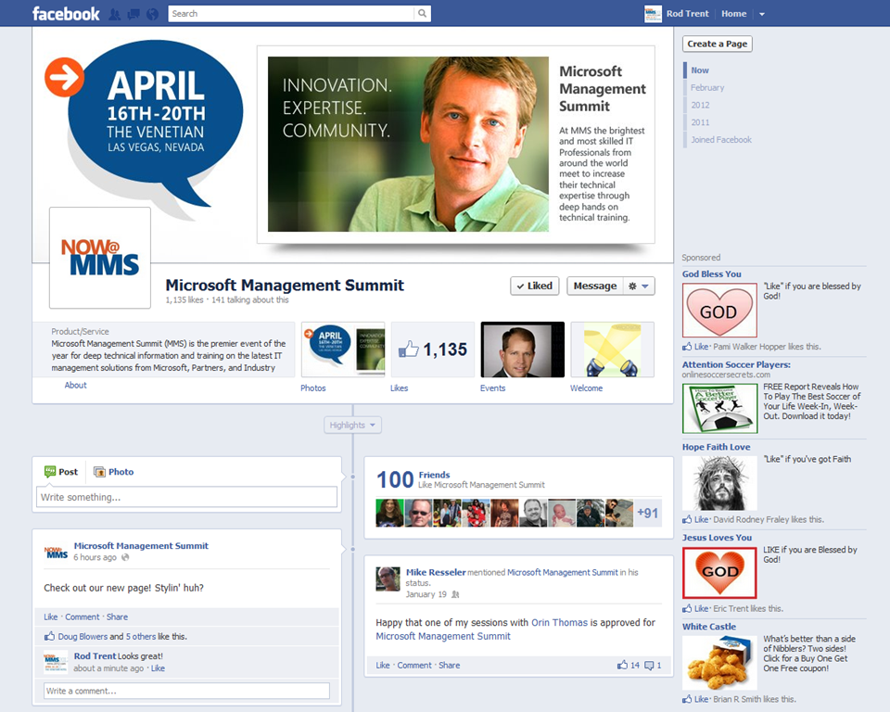Click the 14 likes thumbs-up icon
The height and width of the screenshot is (712, 890).
tap(623, 665)
